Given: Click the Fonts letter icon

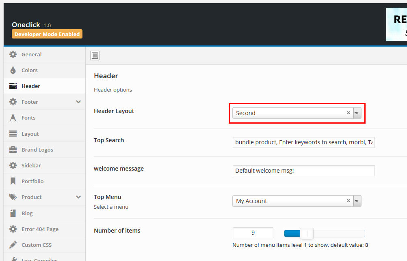Looking at the screenshot, I should point(13,118).
